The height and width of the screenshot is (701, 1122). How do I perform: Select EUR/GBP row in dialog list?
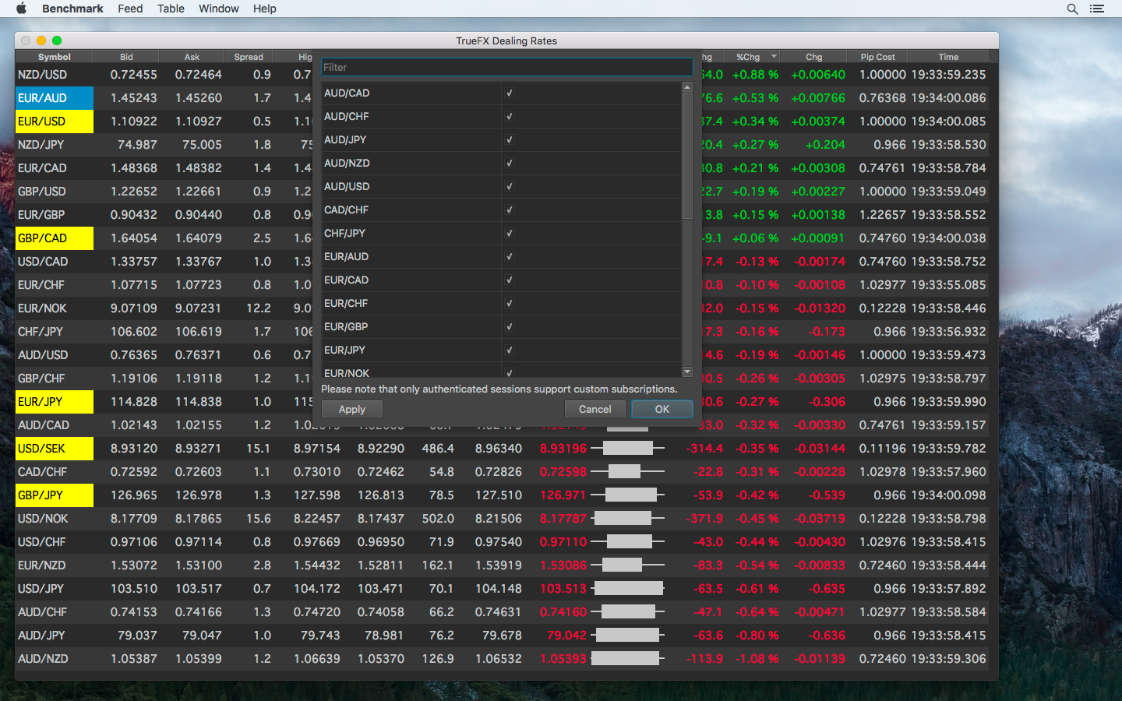502,326
